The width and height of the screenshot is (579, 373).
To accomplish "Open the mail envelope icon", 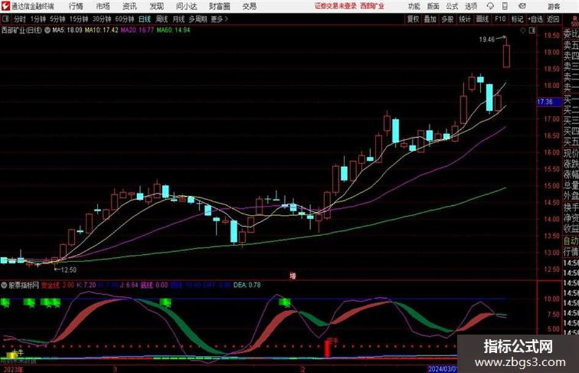I will 522,6.
